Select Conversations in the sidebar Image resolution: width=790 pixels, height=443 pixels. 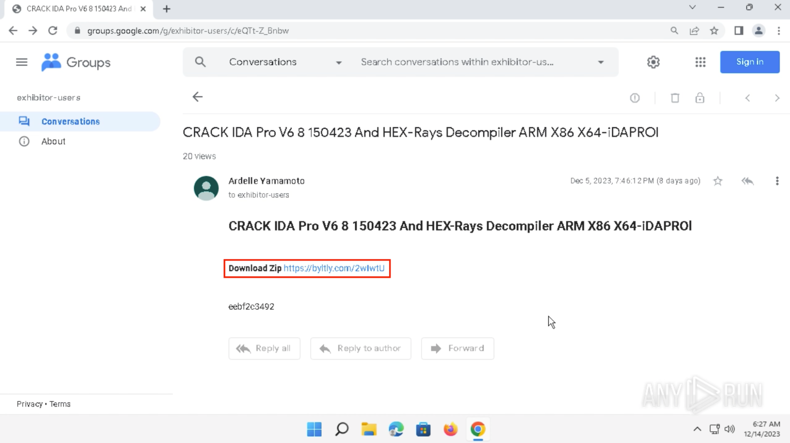coord(71,121)
